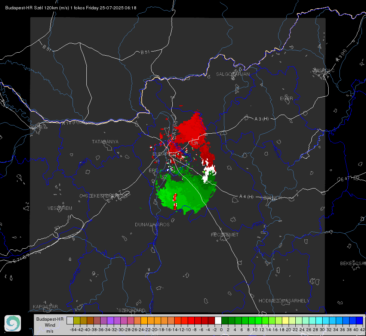The width and height of the screenshot is (366, 336).
Task: Click the blue Heves county label
Action: pyautogui.click(x=277, y=152)
